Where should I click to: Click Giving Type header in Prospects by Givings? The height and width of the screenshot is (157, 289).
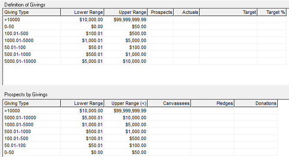pos(32,103)
